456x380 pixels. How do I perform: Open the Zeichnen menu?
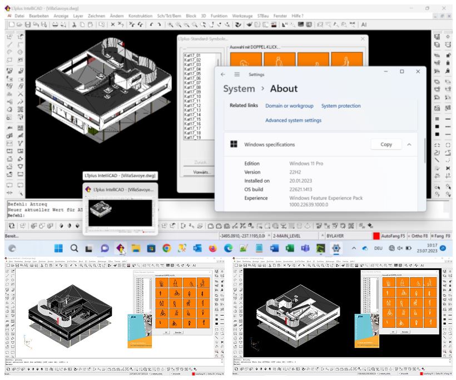tap(97, 16)
